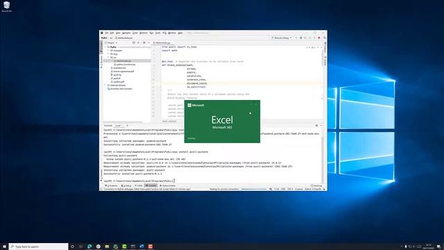Collapse the PyXLL project root node
The image size is (444, 250).
point(105,47)
